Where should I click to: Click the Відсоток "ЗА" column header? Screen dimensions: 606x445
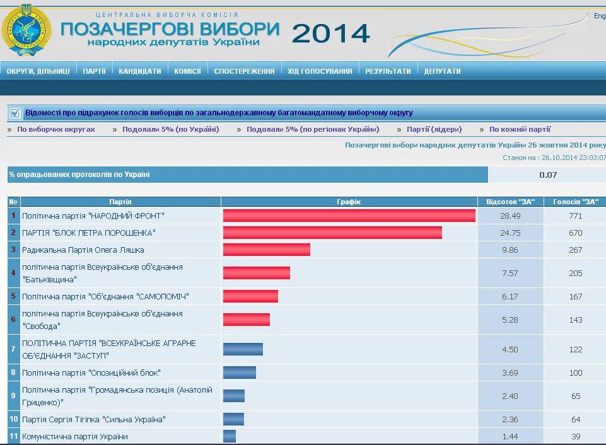pos(511,202)
